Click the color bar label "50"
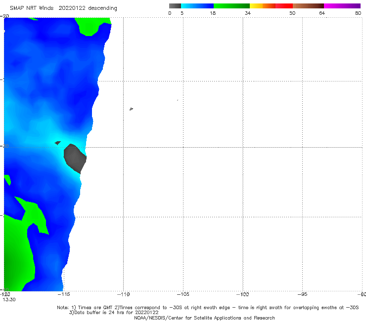 292,13
